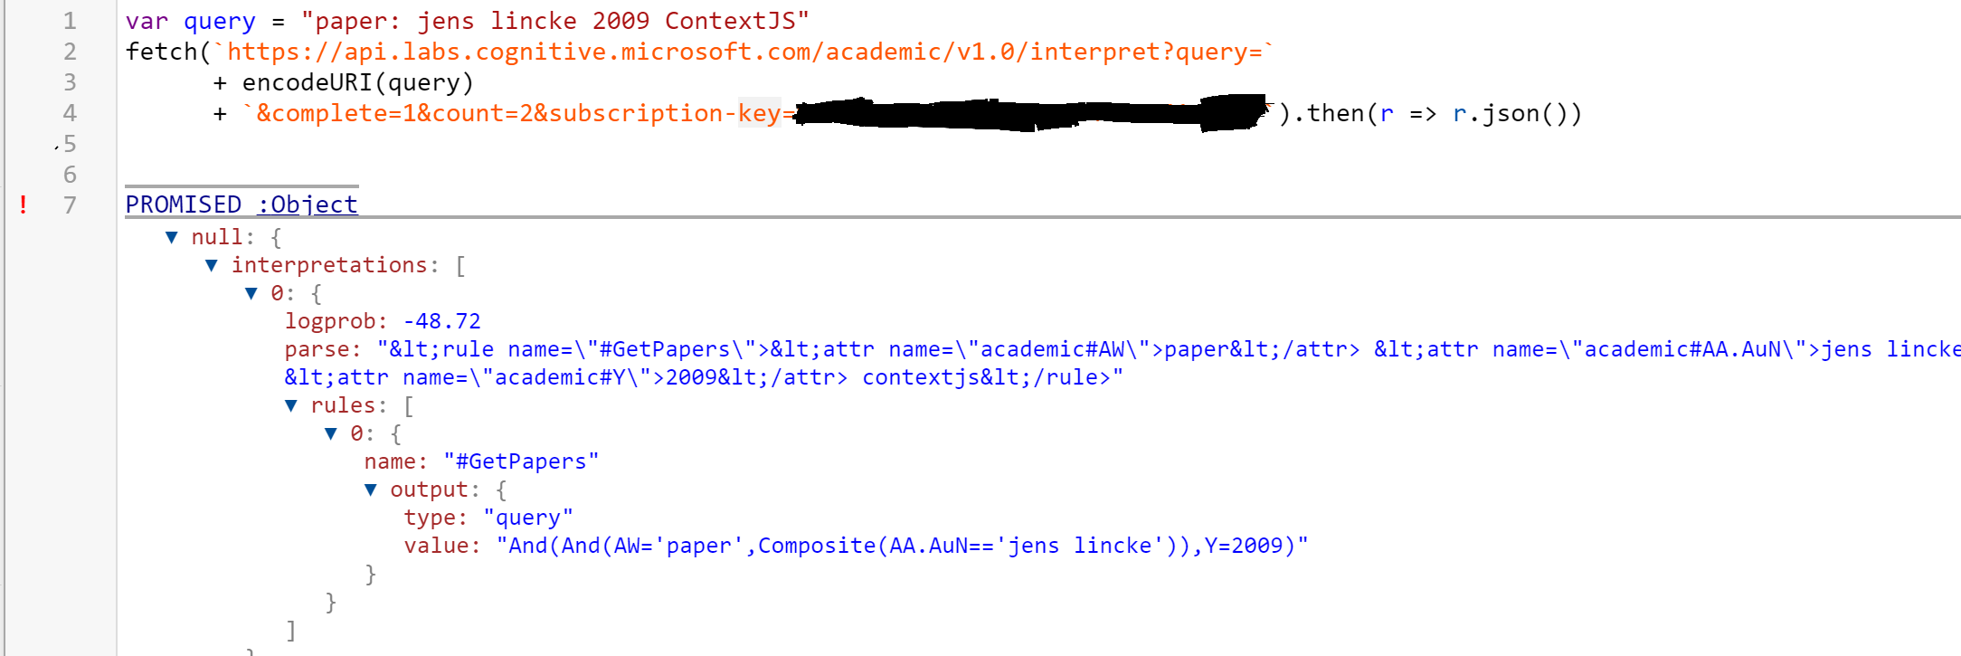Screen dimensions: 1961x656
Task: Open the PROMISED :Object result link
Action: [x=242, y=204]
